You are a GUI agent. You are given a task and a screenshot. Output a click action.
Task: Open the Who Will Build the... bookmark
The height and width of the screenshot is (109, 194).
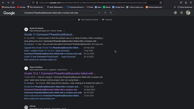tap(36, 7)
